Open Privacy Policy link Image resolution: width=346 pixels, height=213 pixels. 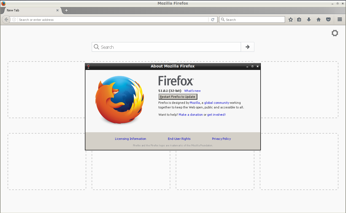click(222, 139)
